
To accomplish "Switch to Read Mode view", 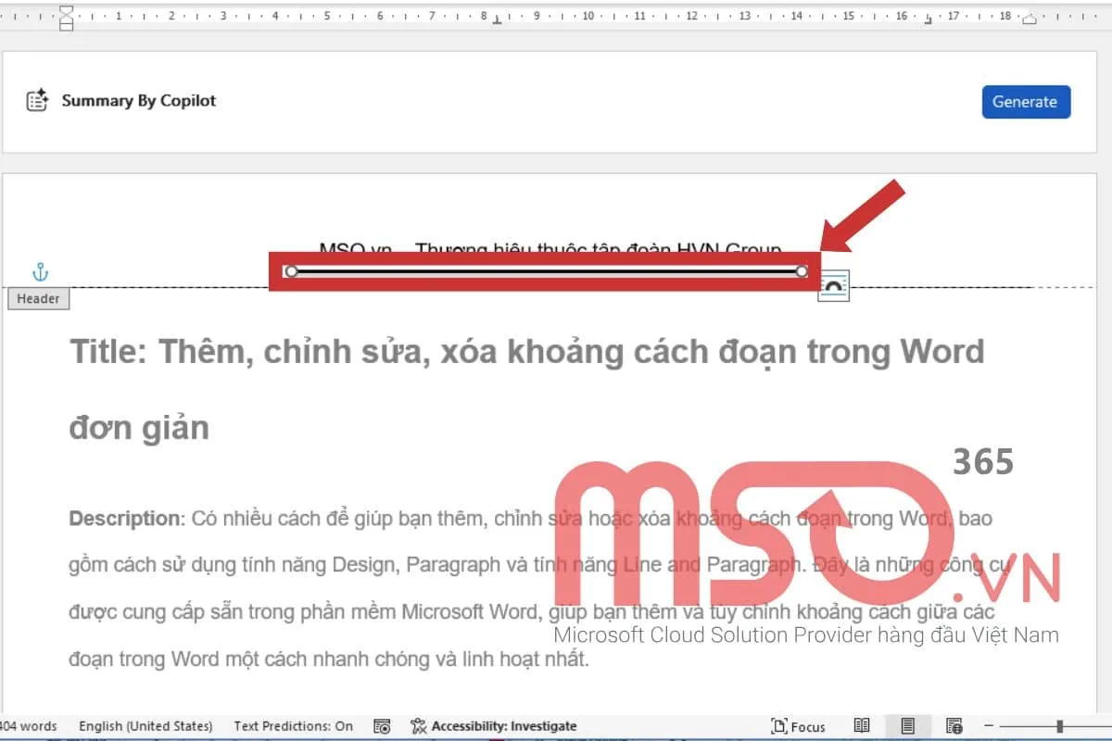I will (x=862, y=726).
